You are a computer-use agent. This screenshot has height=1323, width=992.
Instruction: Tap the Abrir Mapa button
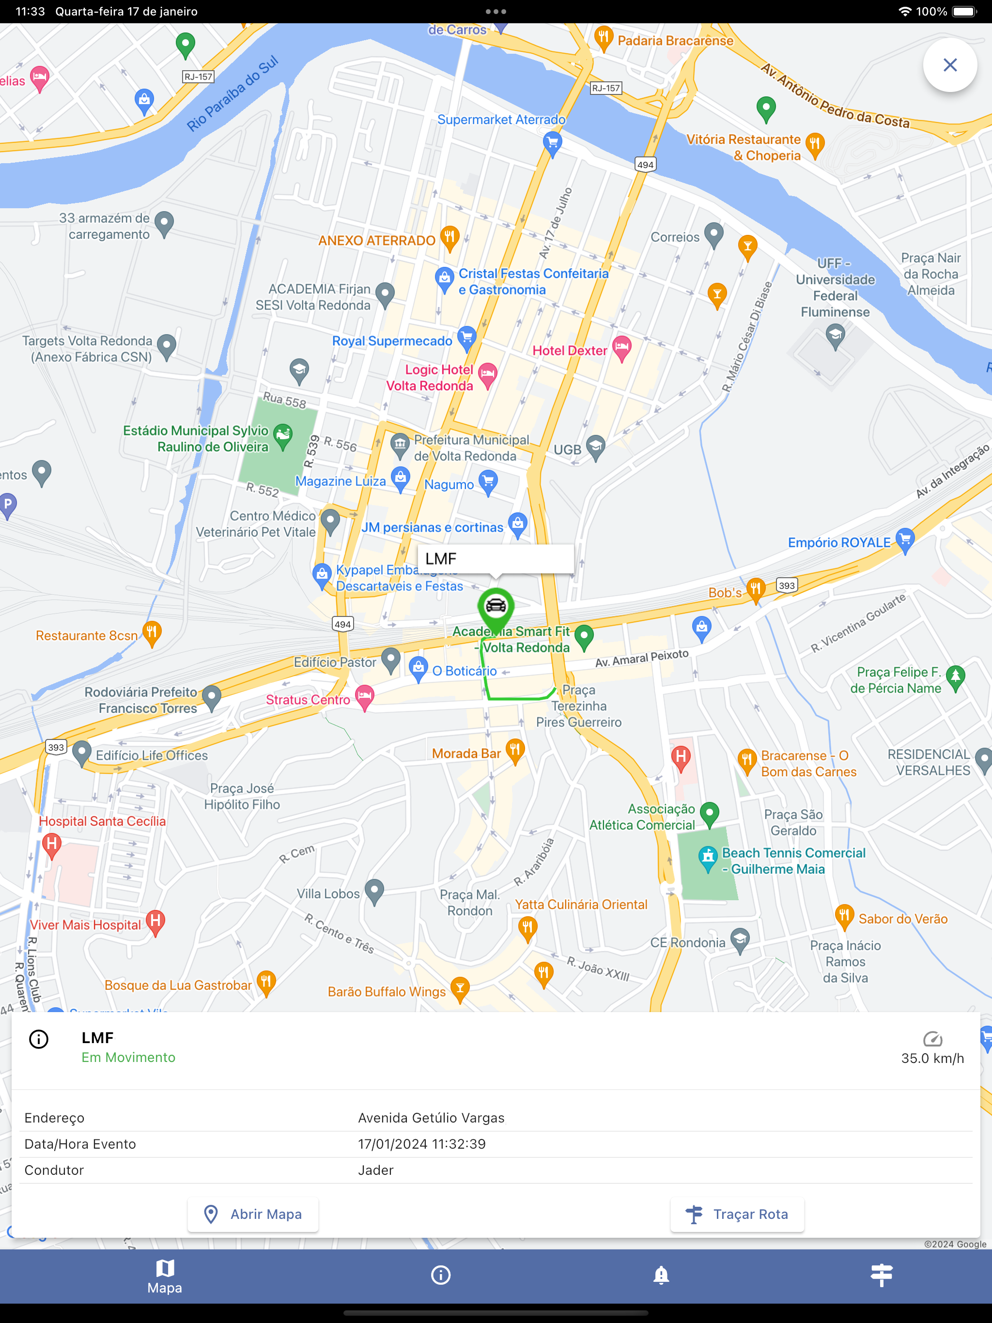click(253, 1214)
